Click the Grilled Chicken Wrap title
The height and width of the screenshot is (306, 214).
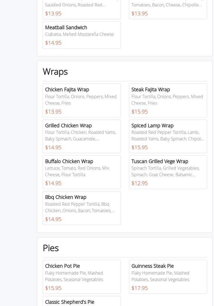(68, 125)
